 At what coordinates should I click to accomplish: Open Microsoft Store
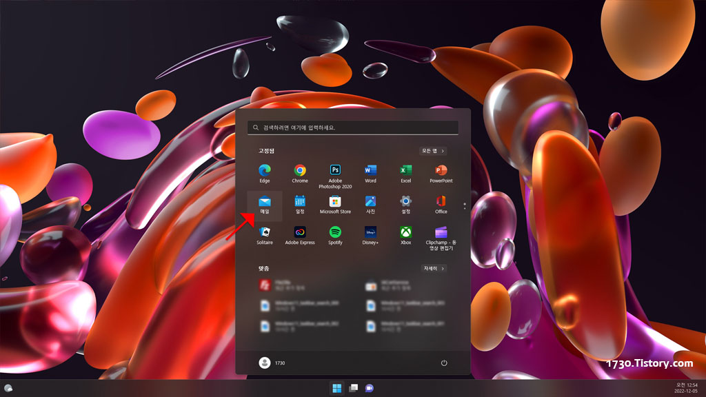(335, 205)
